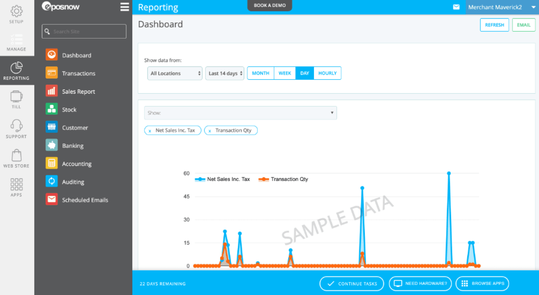This screenshot has height=295, width=539.
Task: Go to Sales Report in sidebar
Action: pyautogui.click(x=78, y=92)
